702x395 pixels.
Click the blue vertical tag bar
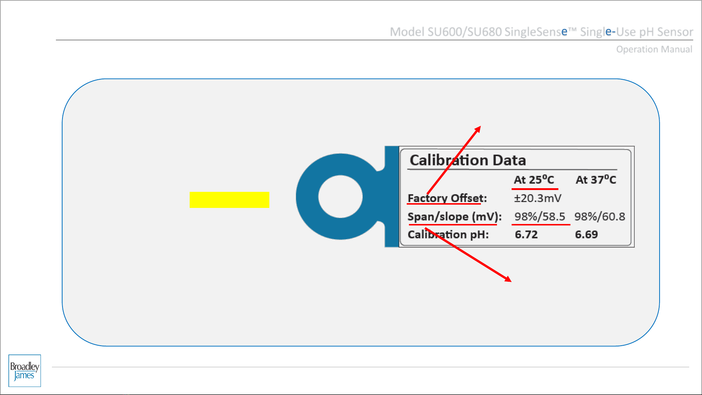392,197
